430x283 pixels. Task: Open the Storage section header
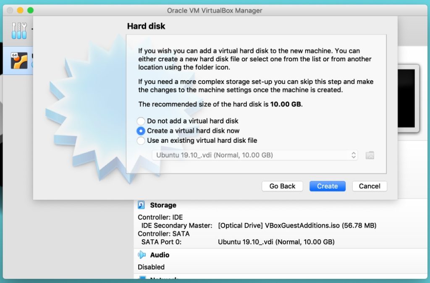(x=163, y=205)
